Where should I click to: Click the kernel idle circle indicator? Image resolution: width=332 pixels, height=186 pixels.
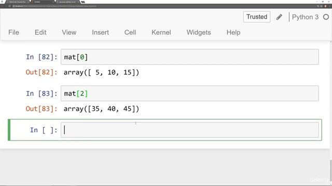pos(326,17)
